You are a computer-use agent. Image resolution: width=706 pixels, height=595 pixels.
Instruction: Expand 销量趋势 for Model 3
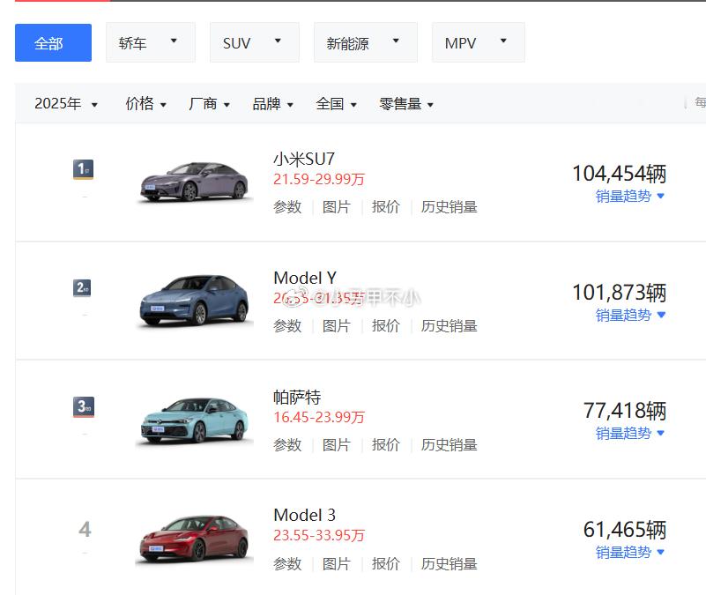coord(630,552)
